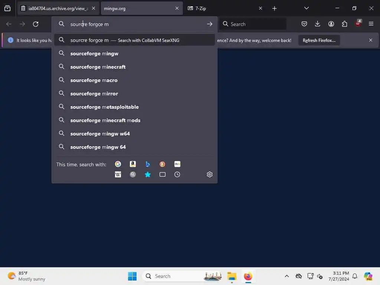The image size is (380, 285).
Task: Close the mingw.org tab
Action: pos(177,8)
